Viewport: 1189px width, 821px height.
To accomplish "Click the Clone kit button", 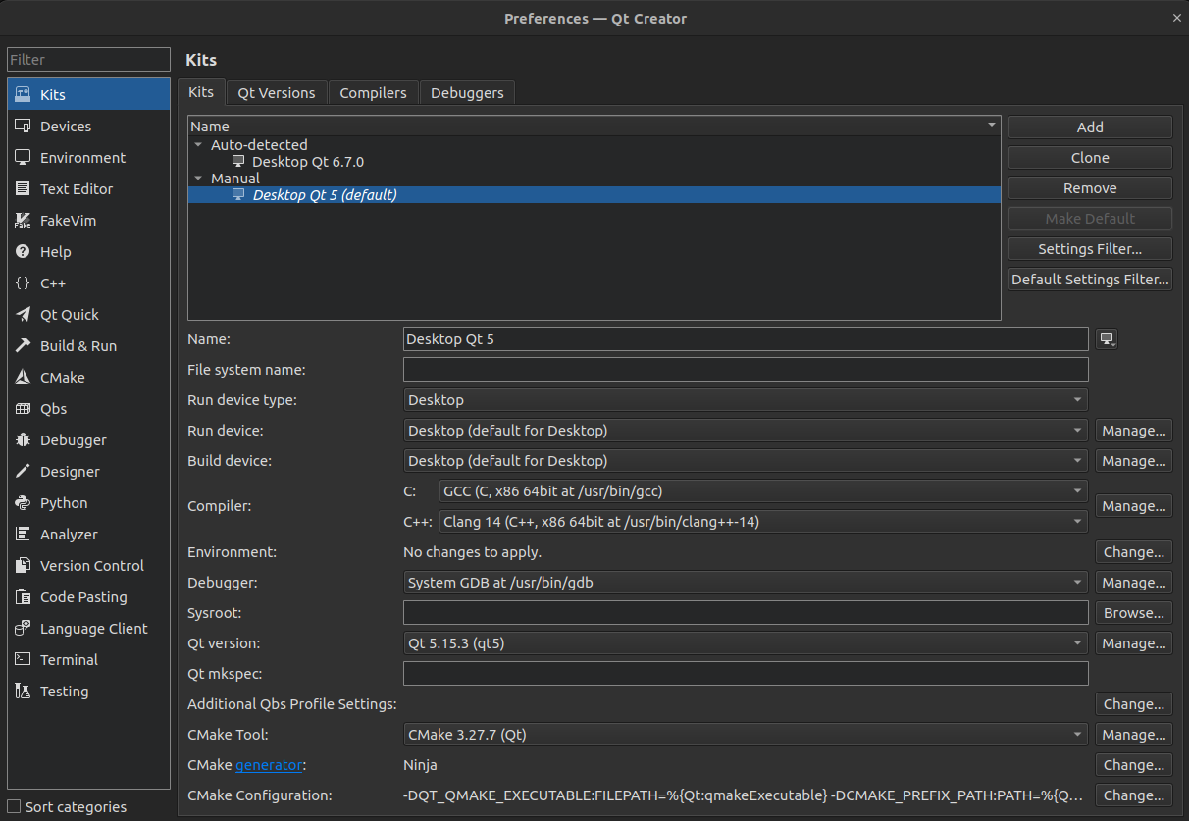I will pos(1090,158).
